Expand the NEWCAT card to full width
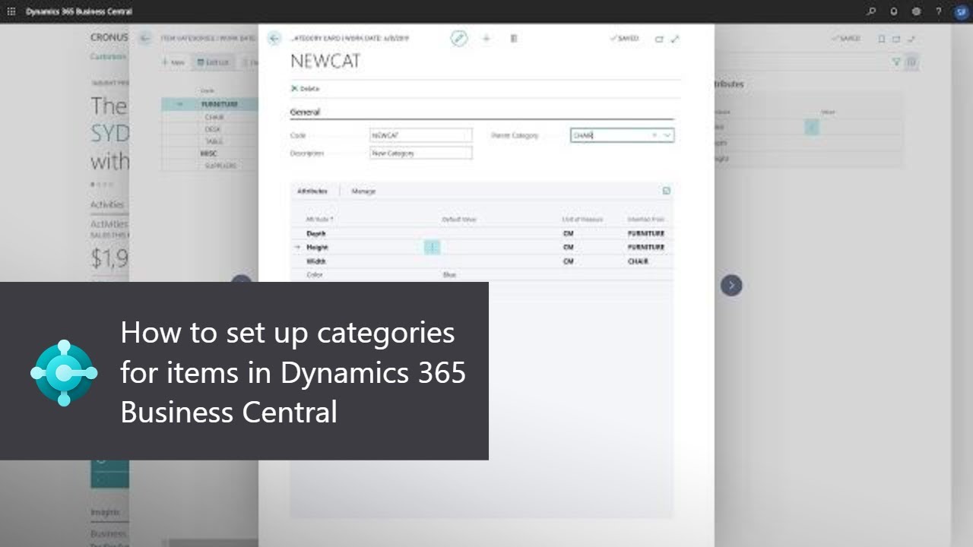Image resolution: width=973 pixels, height=547 pixels. (675, 39)
